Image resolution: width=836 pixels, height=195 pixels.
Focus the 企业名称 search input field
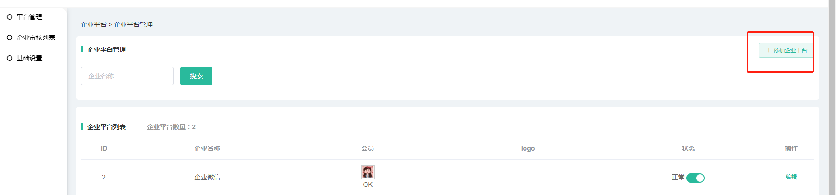click(127, 76)
